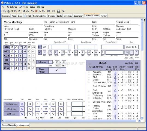Click the New character toolbar icon
Viewport: 147px width, 131px height.
[4, 11]
